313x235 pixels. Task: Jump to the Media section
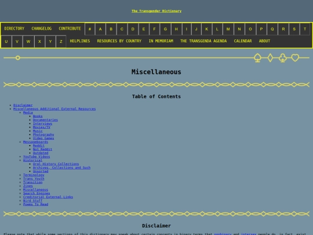tap(28, 113)
